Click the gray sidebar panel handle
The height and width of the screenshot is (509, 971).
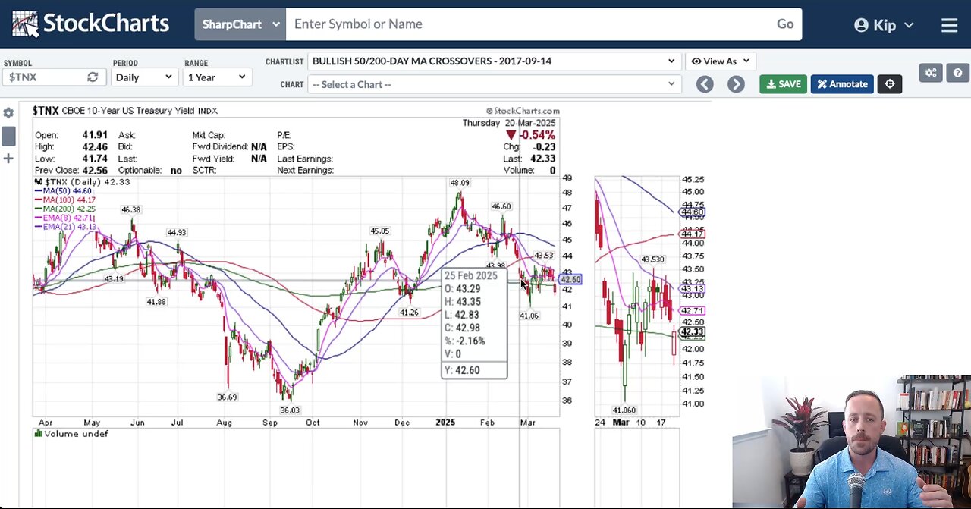coord(8,137)
